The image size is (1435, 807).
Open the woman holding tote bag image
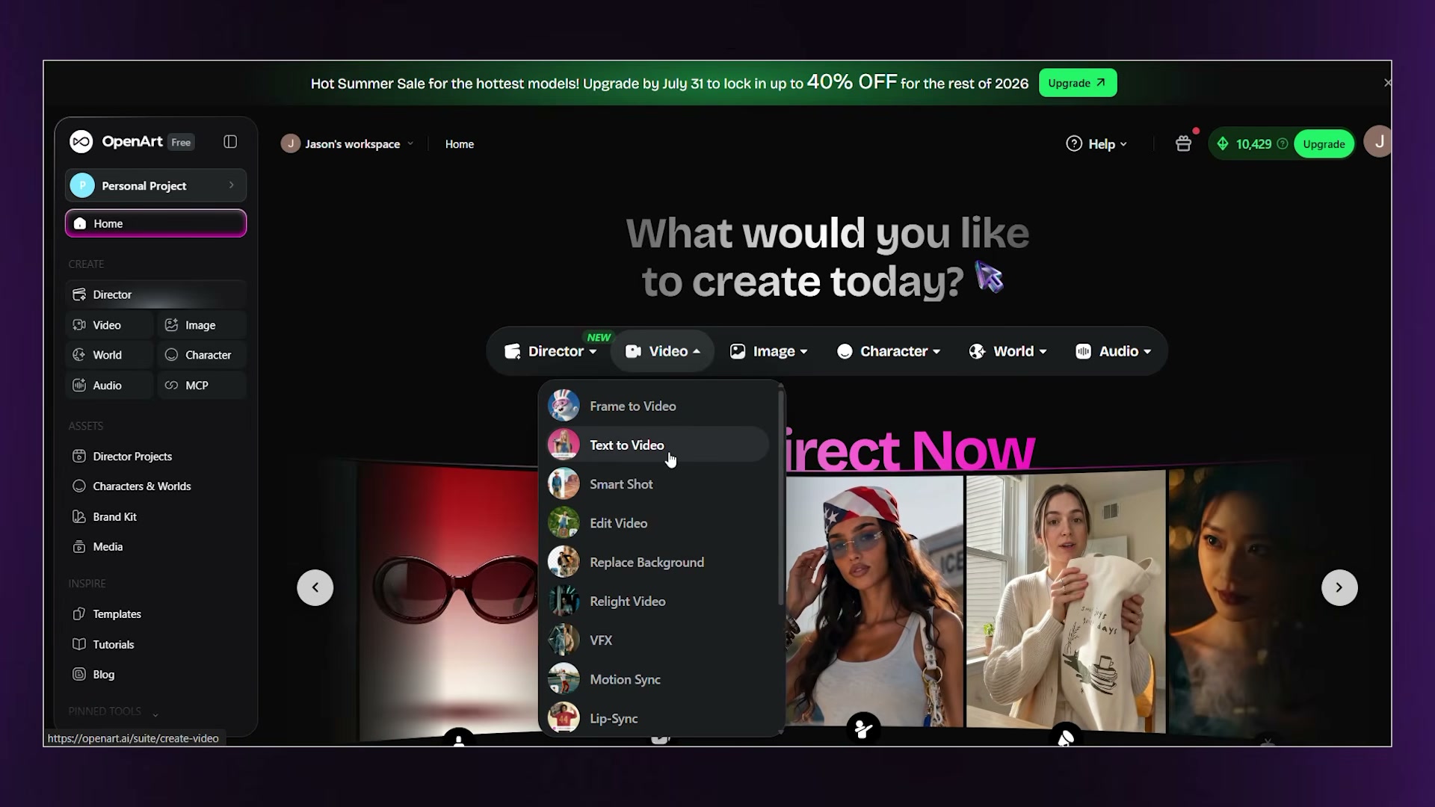click(1066, 602)
